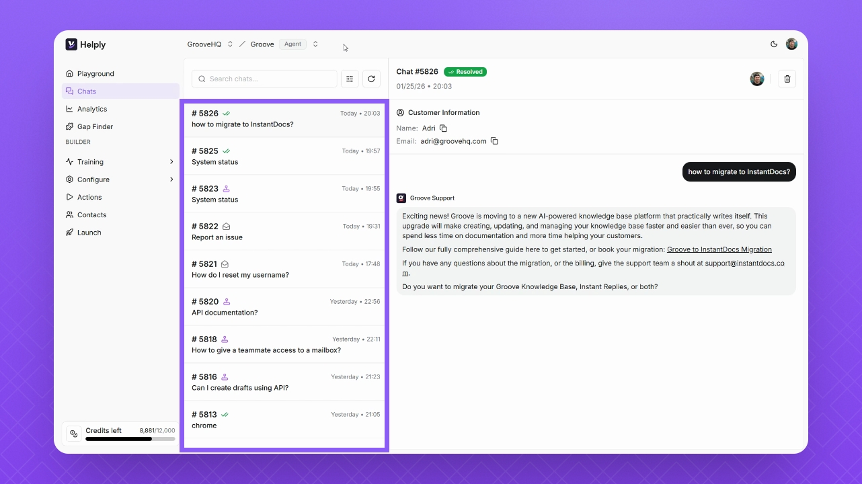Refresh the chat list
The width and height of the screenshot is (862, 484).
371,79
